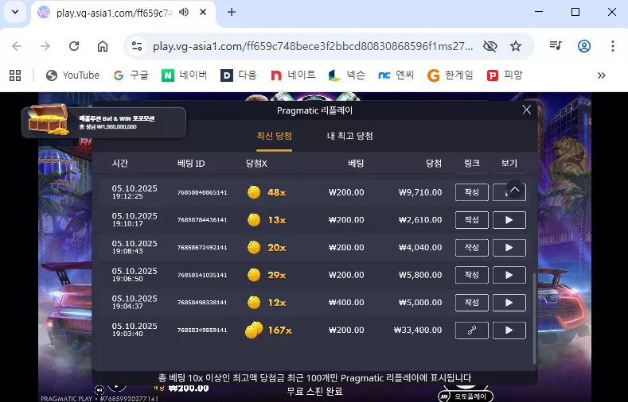Screen dimensions: 628x402
Task: Click the 167x win multiplier
Action: pyautogui.click(x=280, y=330)
